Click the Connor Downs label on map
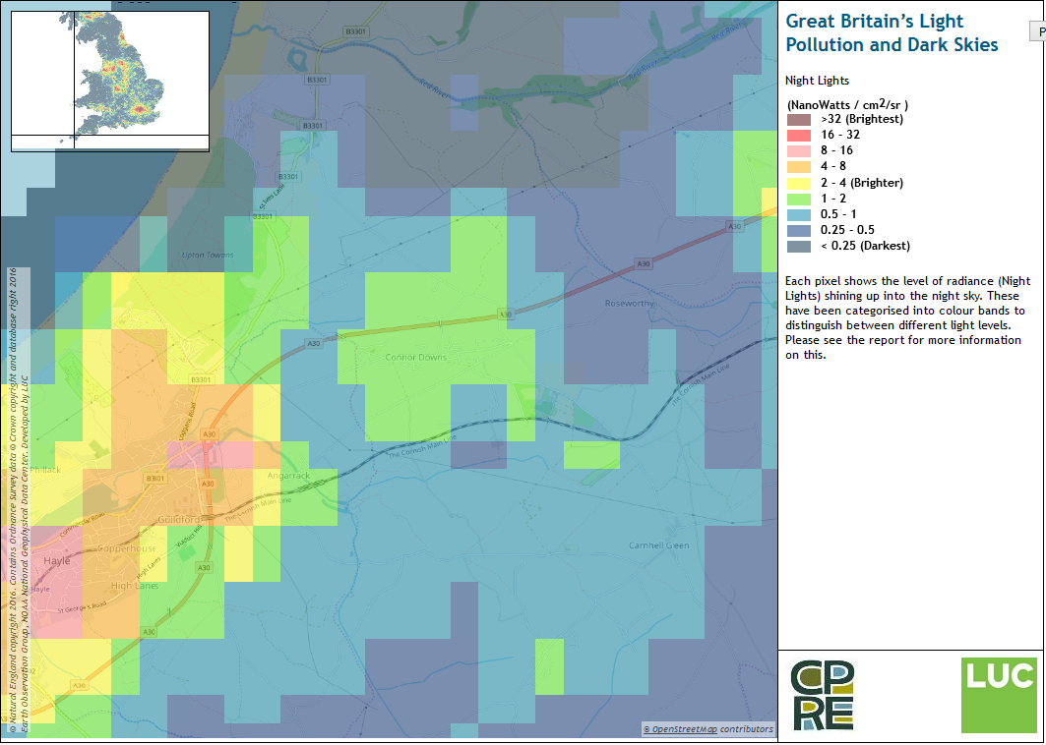Viewport: 1046px width, 745px height. click(x=415, y=358)
